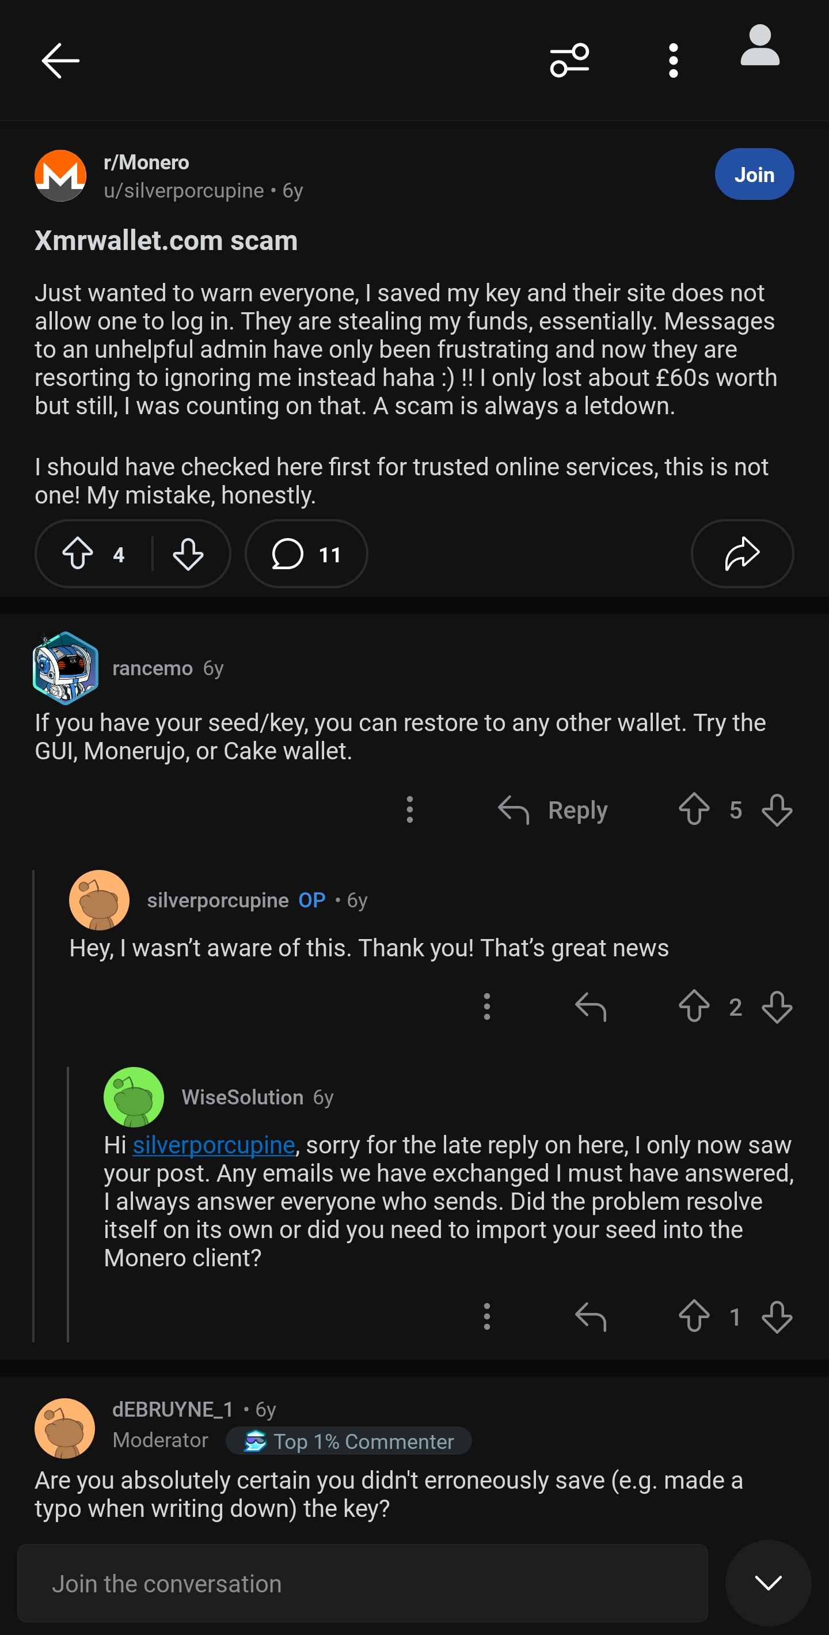Open the post's 11 comments
This screenshot has width=829, height=1635.
pyautogui.click(x=306, y=554)
